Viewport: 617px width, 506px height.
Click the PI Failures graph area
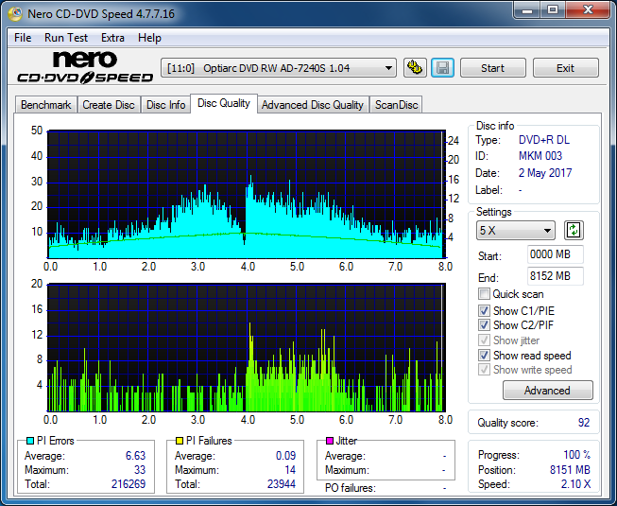pos(247,348)
